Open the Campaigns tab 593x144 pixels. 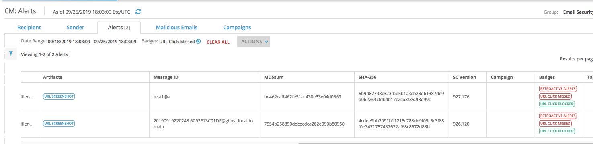(237, 27)
